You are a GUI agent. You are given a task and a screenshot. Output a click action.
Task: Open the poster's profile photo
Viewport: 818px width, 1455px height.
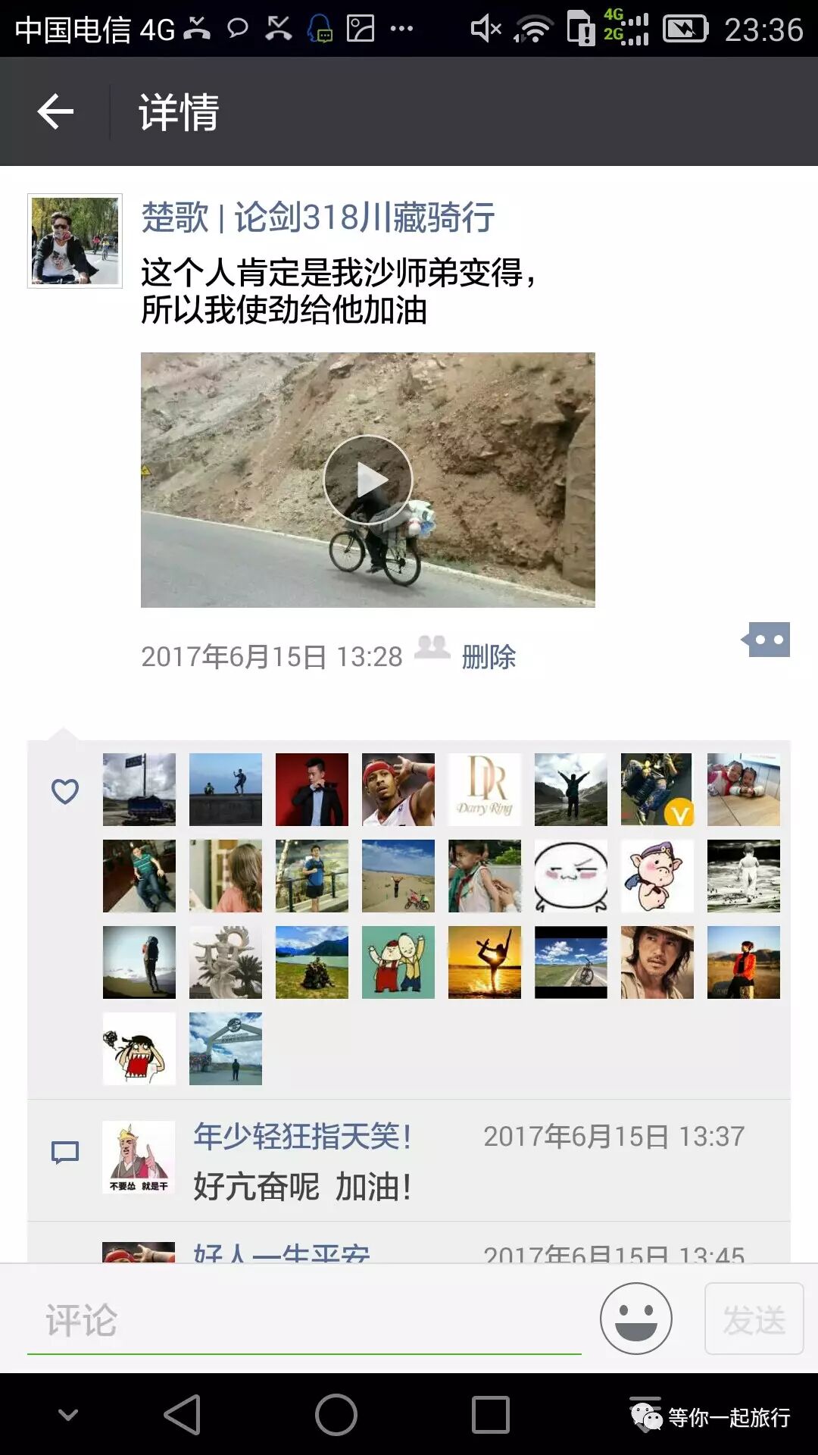point(75,241)
